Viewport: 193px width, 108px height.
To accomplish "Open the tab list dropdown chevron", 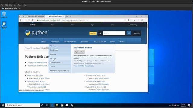I will click(x=70, y=16).
